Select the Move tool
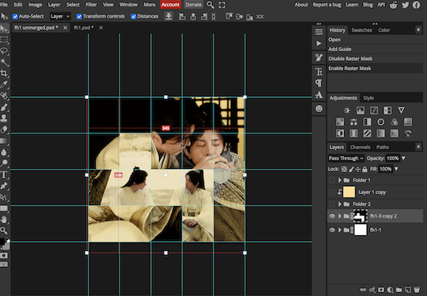The width and height of the screenshot is (427, 296). [5, 28]
